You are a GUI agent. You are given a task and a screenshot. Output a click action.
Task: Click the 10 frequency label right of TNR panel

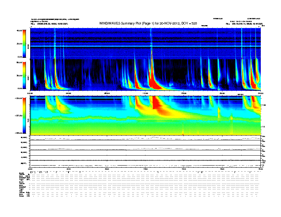pos(264,127)
